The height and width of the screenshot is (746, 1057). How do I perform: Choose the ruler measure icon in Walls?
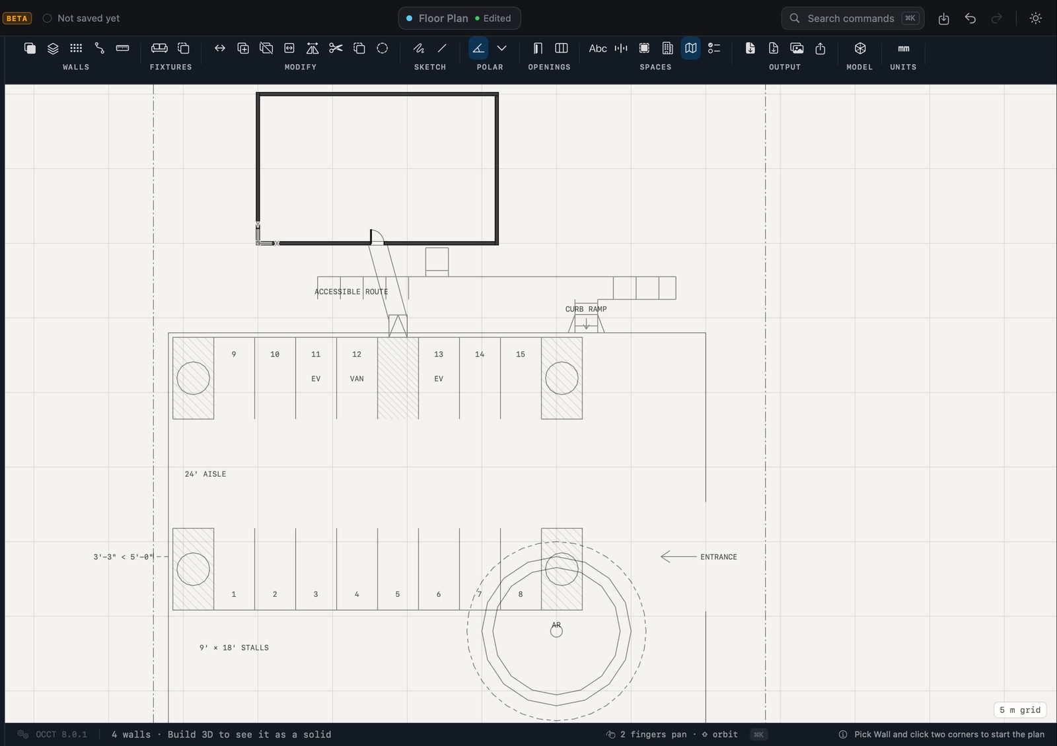122,48
